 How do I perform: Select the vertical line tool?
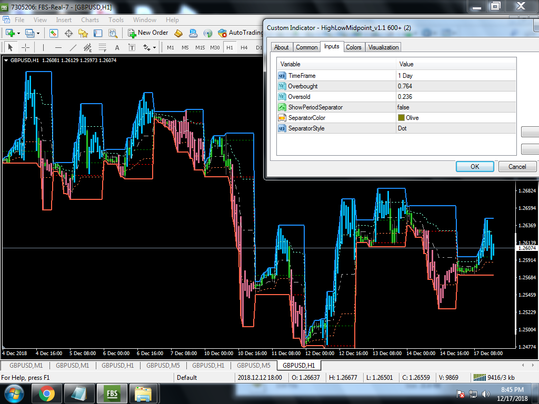[43, 47]
